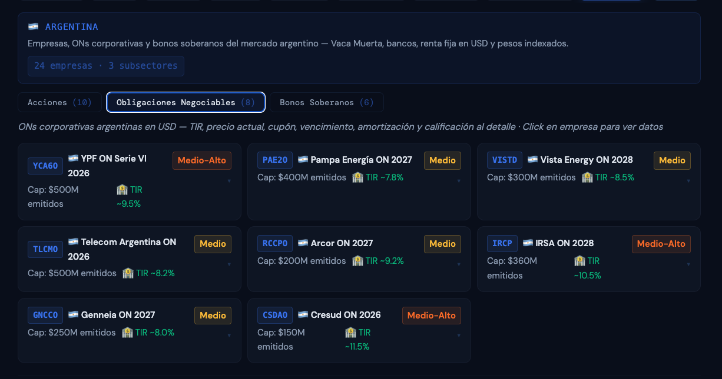Image resolution: width=722 pixels, height=379 pixels.
Task: Expand the YPF ON Serie VI card arrow
Action: pyautogui.click(x=229, y=181)
